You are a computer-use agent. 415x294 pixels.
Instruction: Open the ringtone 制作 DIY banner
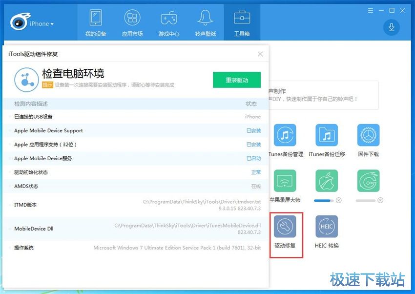tap(324, 95)
